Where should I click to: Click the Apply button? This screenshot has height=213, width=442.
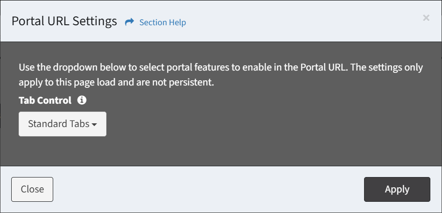[x=397, y=189]
